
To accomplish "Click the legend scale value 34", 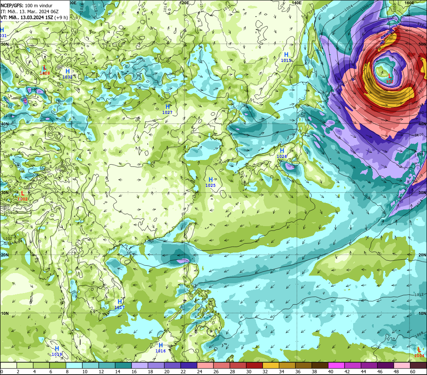I will (281, 372).
